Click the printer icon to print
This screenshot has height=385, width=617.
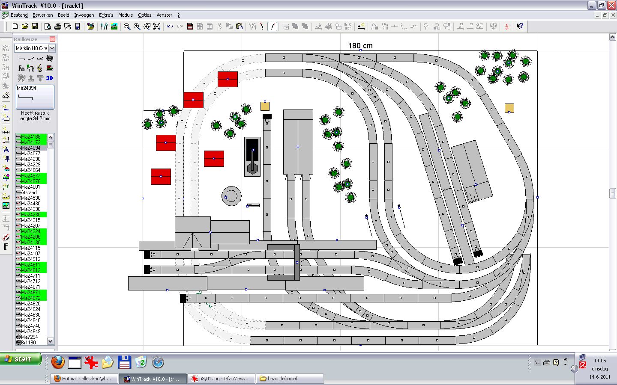click(x=58, y=27)
